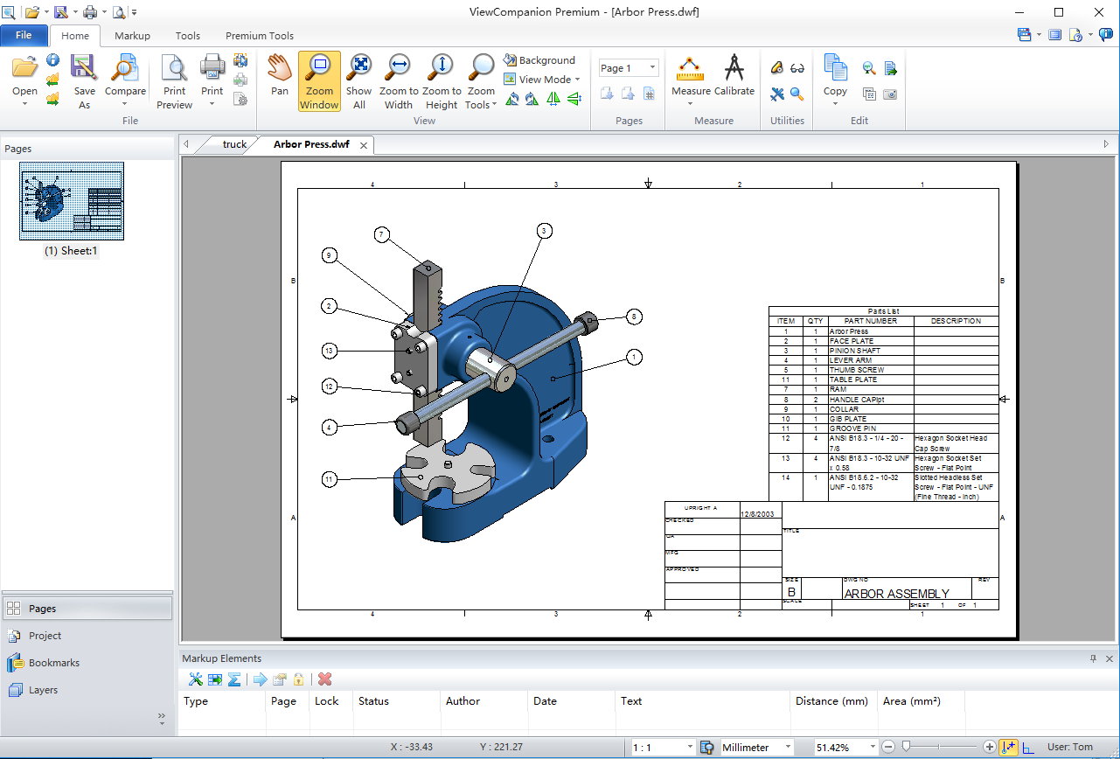Viewport: 1120px width, 759px height.
Task: Open the Page 1 dropdown
Action: click(x=652, y=68)
